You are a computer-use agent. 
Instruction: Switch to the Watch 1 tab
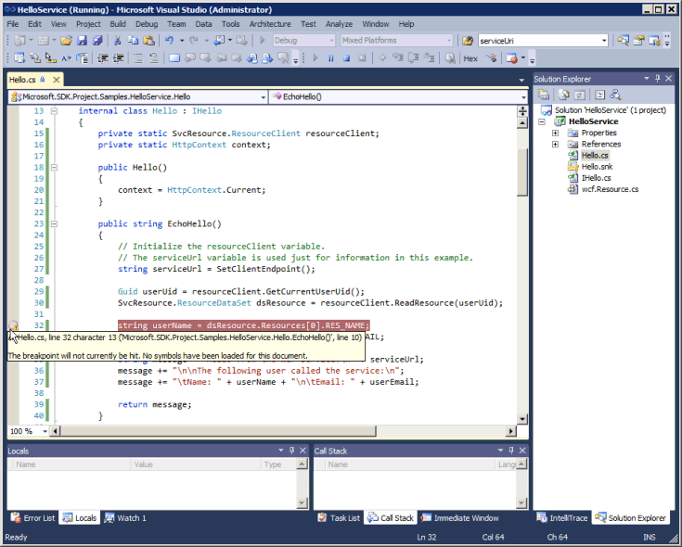[x=125, y=518]
